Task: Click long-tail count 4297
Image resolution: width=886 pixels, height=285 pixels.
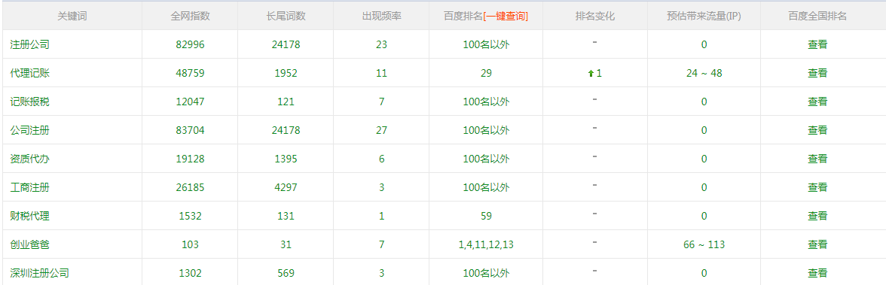Action: point(286,187)
